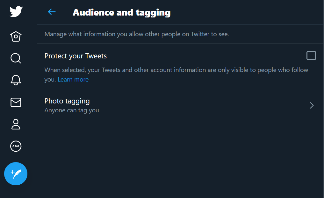This screenshot has width=324, height=198.
Task: Open Notifications via the bell icon
Action: pyautogui.click(x=16, y=80)
